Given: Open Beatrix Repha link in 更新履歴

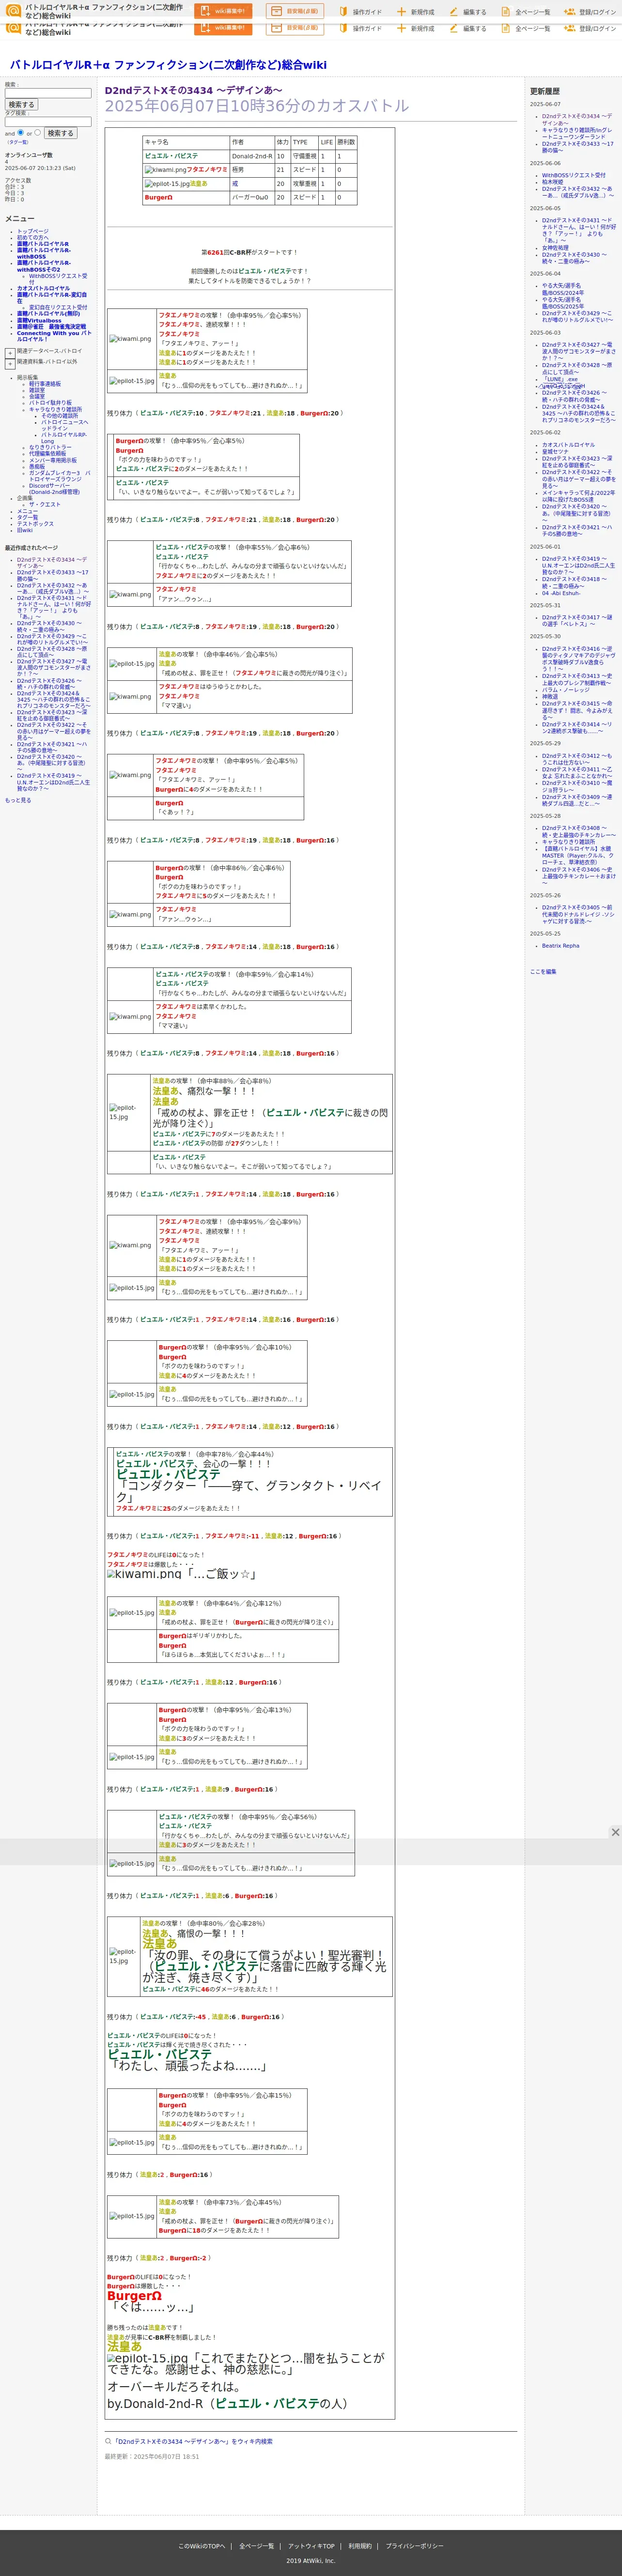Looking at the screenshot, I should pos(560,946).
